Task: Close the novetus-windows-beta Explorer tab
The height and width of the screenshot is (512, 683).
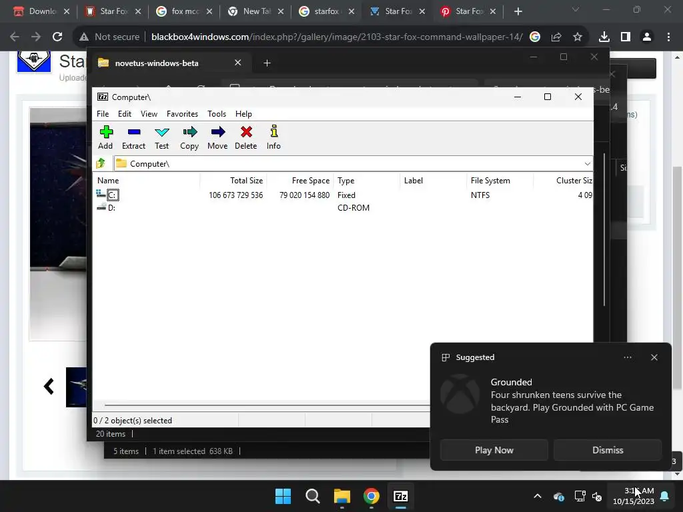Action: (x=238, y=63)
